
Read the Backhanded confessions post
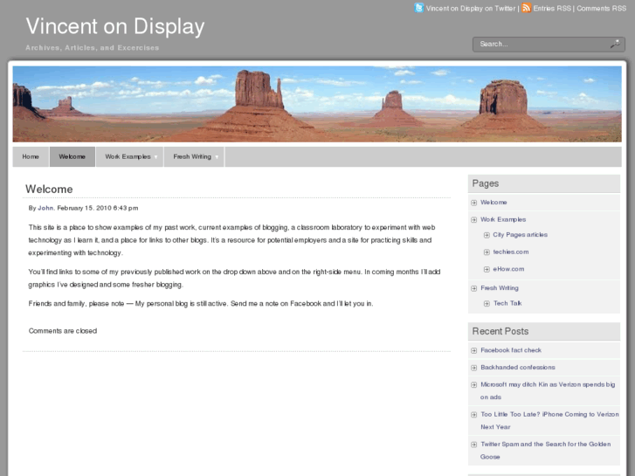[518, 367]
